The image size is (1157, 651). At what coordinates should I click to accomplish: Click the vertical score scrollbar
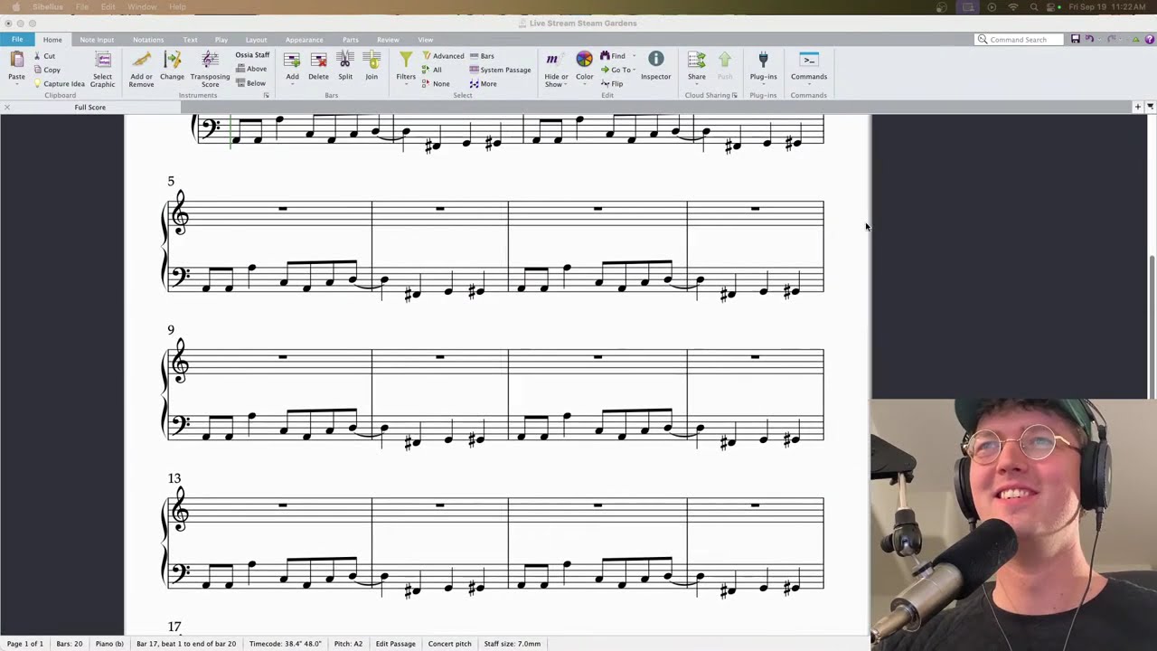[1152, 327]
